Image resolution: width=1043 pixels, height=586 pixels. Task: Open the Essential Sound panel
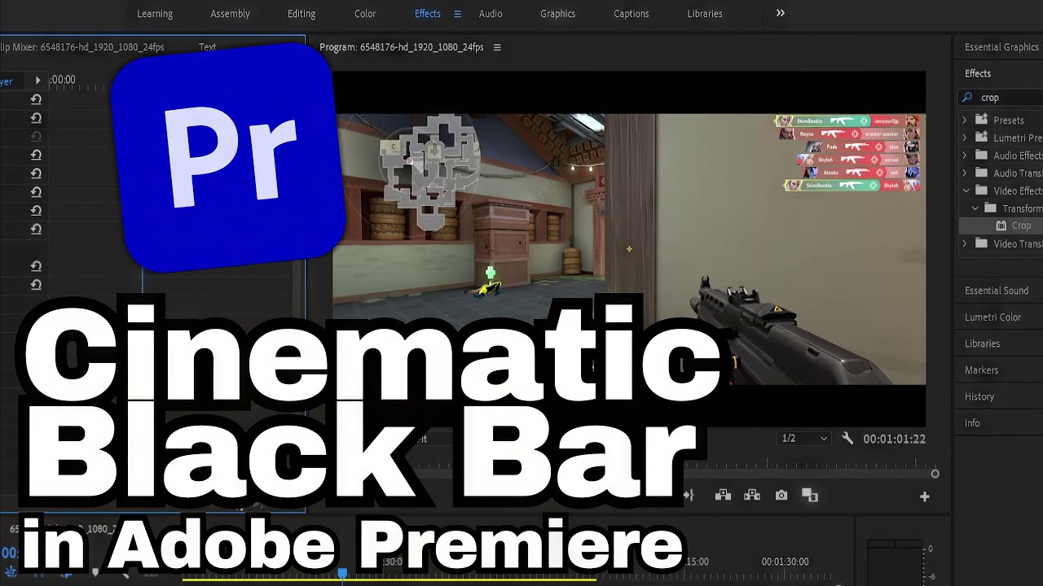[x=997, y=291]
